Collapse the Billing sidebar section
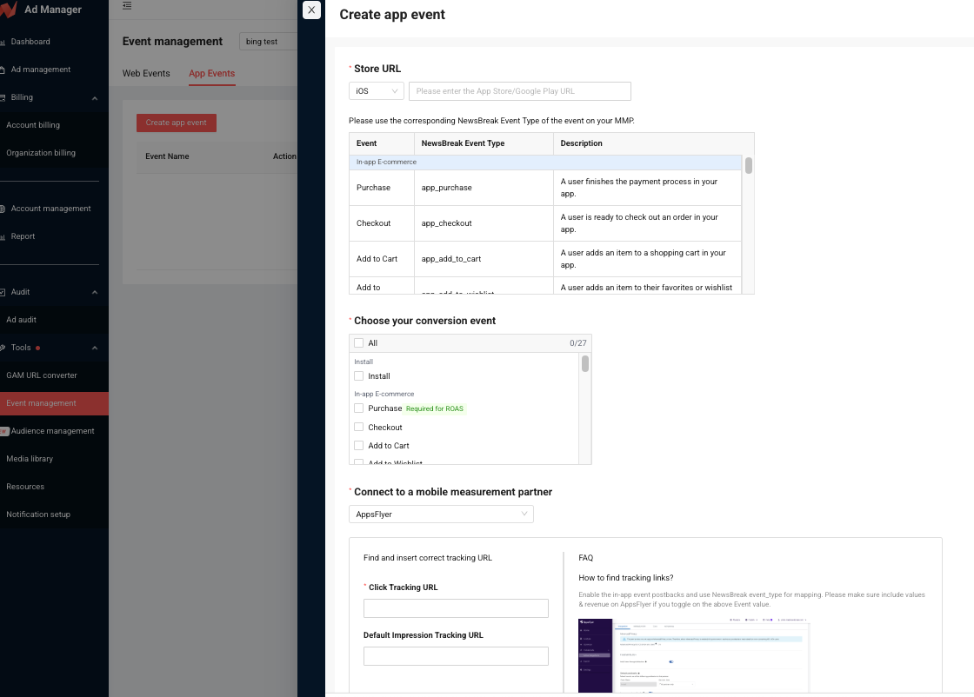974x697 pixels. (x=94, y=97)
